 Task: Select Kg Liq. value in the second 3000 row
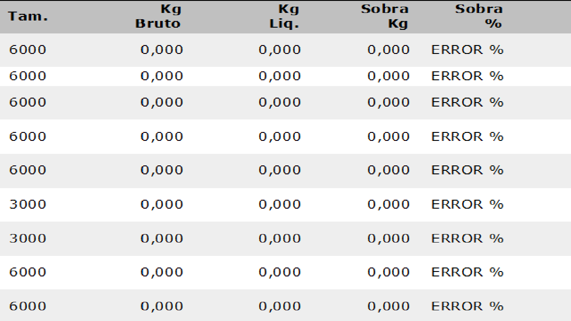[x=280, y=238]
